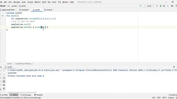Open the Window menu
The height and width of the screenshot is (99, 177).
pyautogui.click(x=66, y=2)
